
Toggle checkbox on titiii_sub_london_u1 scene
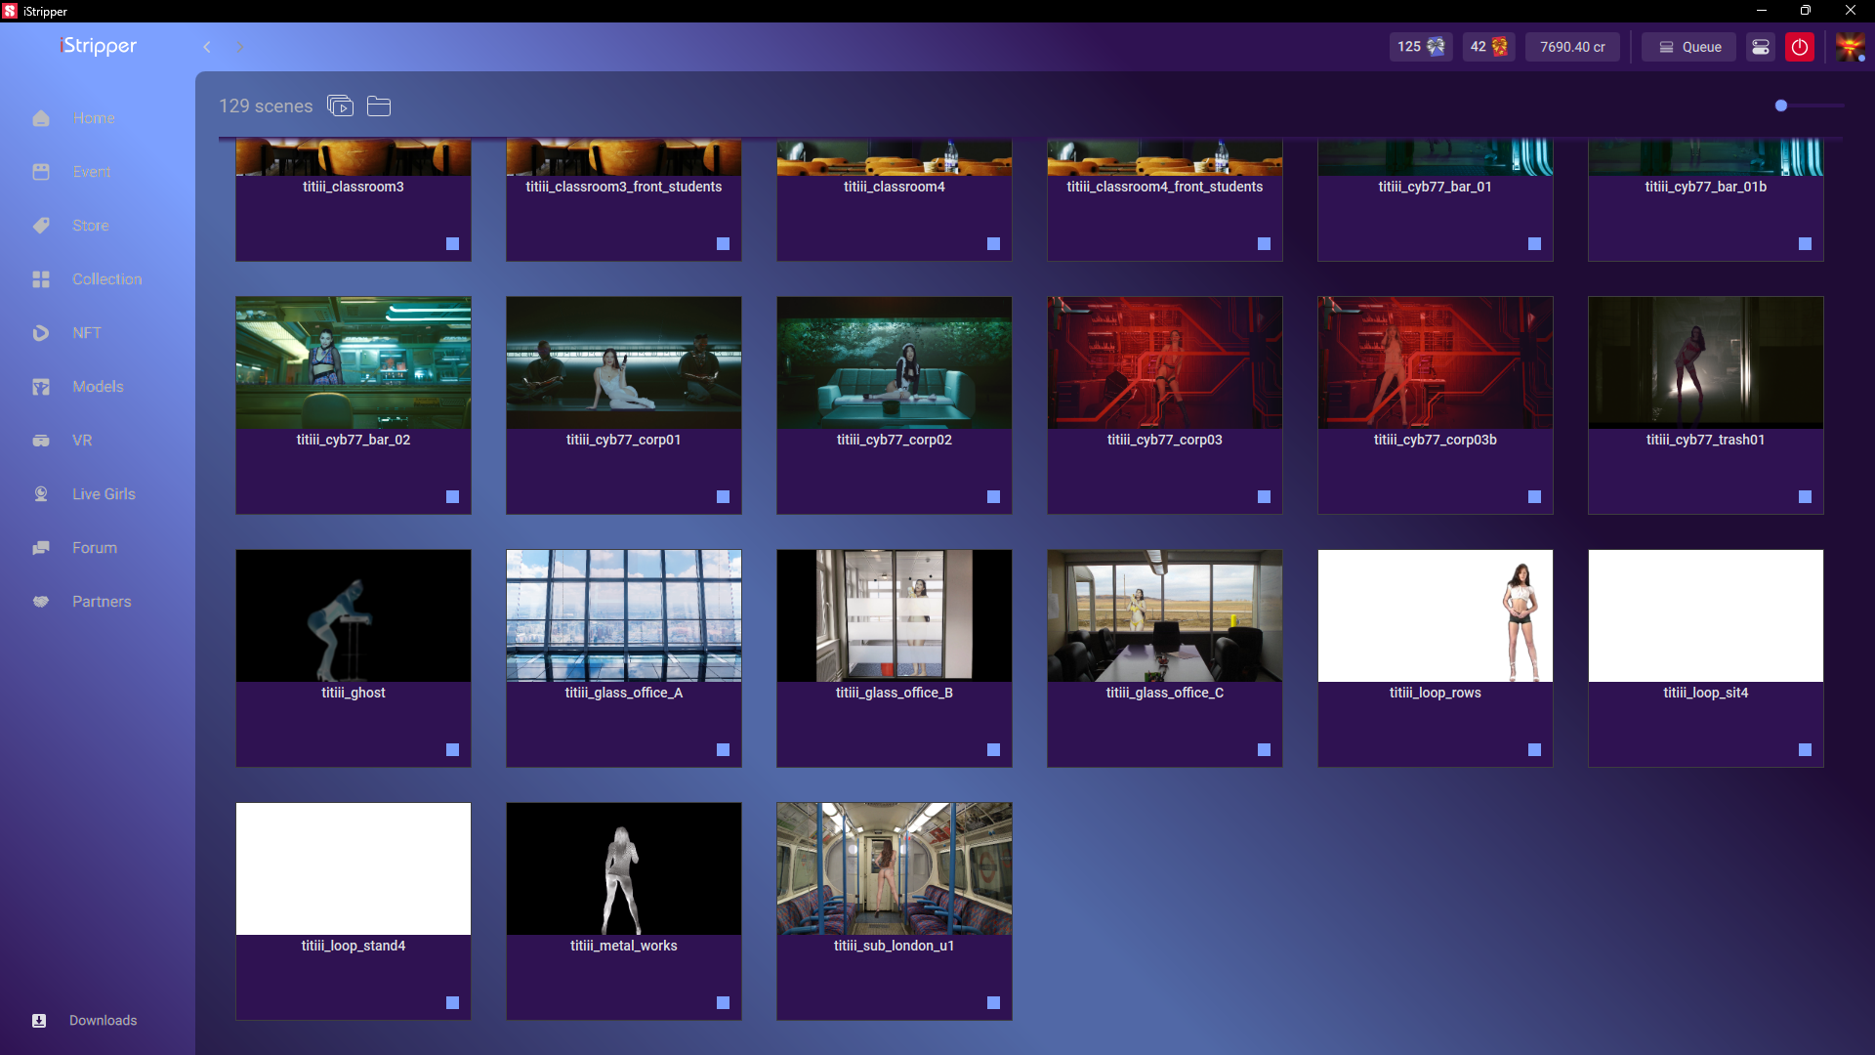(993, 1003)
